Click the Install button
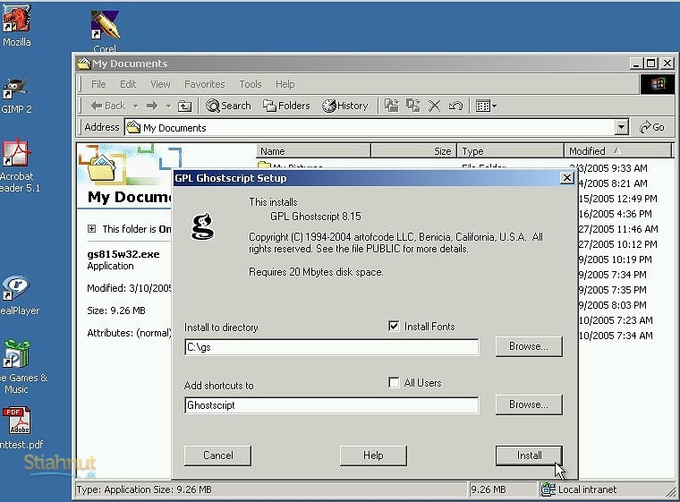 click(529, 455)
